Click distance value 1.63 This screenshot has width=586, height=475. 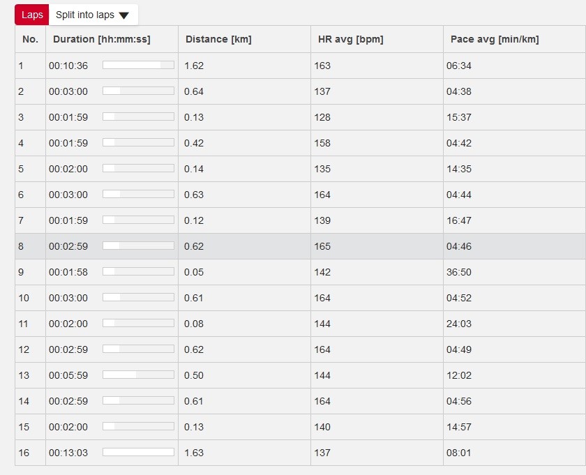tap(194, 453)
